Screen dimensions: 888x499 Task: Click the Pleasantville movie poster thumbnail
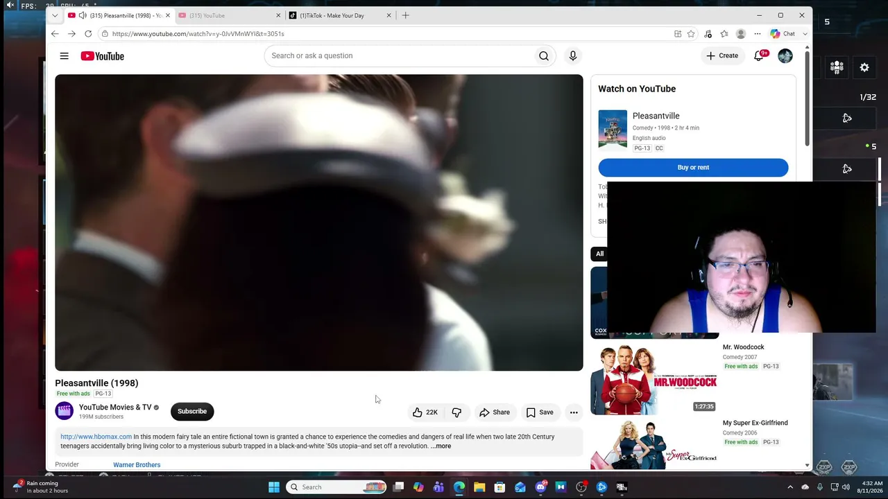point(613,129)
